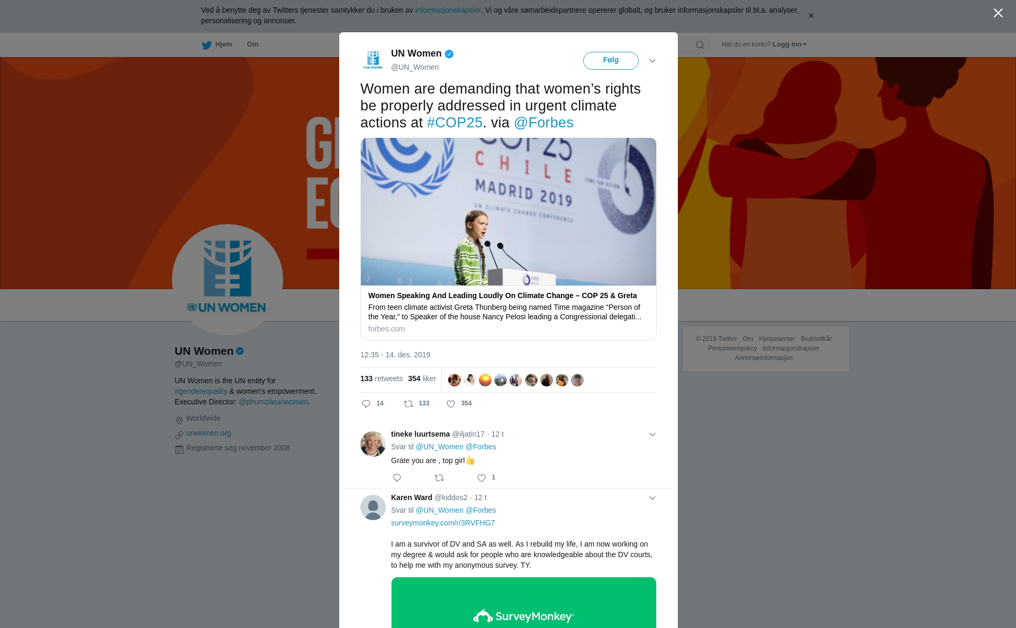The width and height of the screenshot is (1016, 628).
Task: Reply to tineke luurtsema's comment
Action: [x=397, y=478]
